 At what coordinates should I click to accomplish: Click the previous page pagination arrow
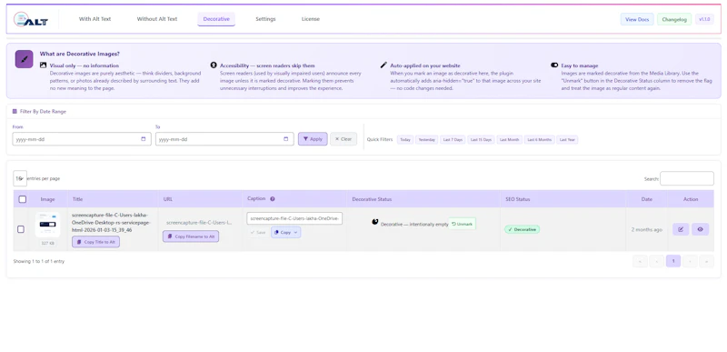click(x=656, y=261)
